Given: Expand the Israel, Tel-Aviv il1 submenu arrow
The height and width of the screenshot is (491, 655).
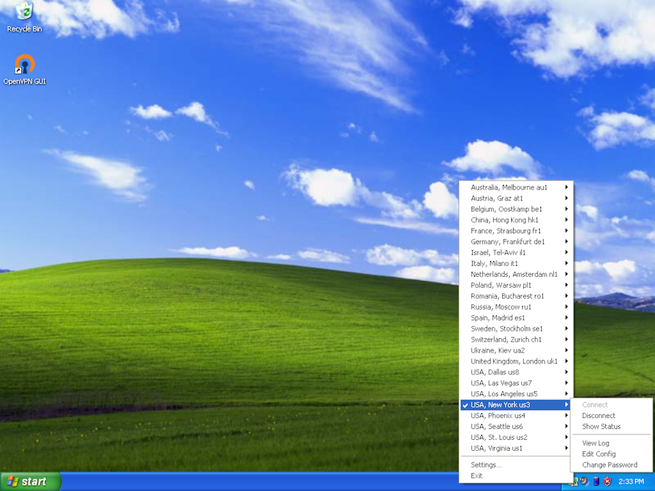Looking at the screenshot, I should (x=566, y=252).
